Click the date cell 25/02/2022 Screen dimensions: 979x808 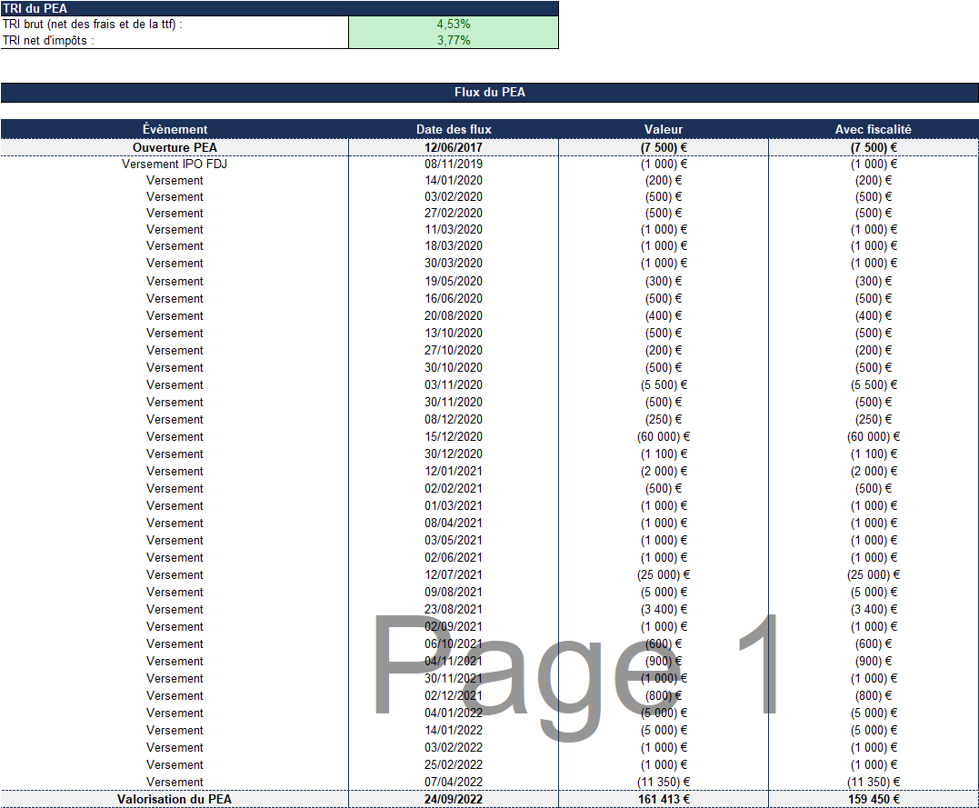454,765
